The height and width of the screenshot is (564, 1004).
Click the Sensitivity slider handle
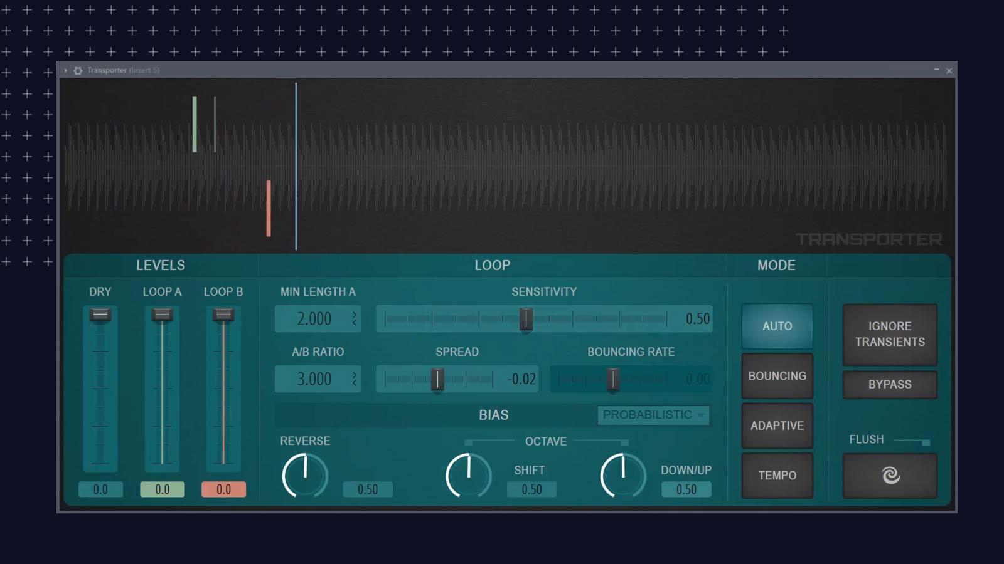pos(526,319)
